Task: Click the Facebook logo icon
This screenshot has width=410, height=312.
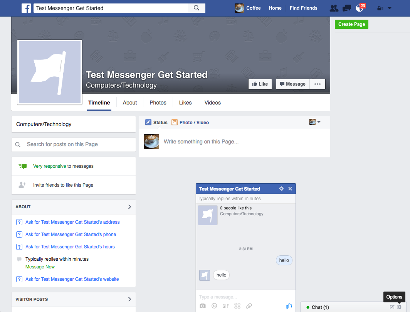Action: pyautogui.click(x=26, y=8)
